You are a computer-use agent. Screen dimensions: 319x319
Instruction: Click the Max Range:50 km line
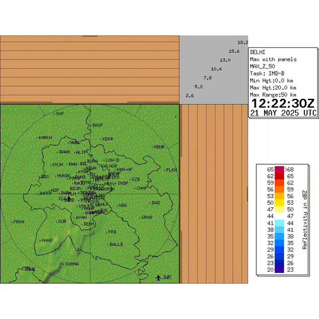273,94
